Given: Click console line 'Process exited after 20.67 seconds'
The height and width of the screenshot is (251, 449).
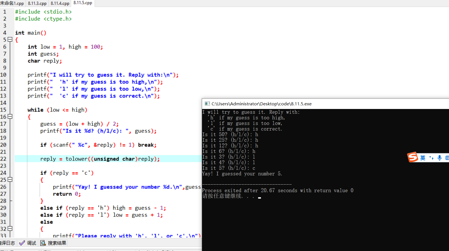Looking at the screenshot, I should click(x=278, y=190).
